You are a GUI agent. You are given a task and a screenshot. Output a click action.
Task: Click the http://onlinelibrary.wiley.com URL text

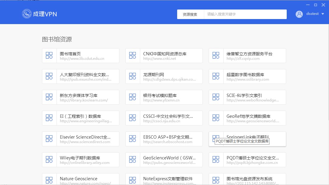[x=85, y=163]
